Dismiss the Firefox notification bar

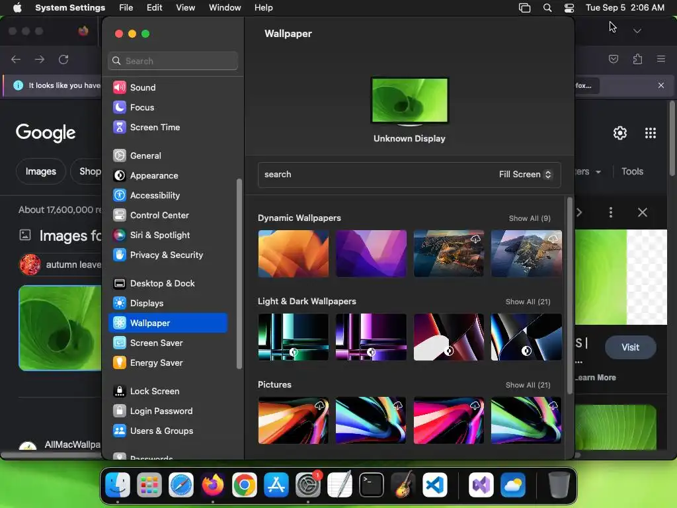661,85
